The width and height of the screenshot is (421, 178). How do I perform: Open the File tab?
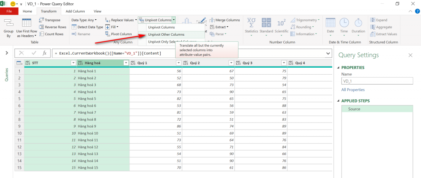tap(9, 11)
